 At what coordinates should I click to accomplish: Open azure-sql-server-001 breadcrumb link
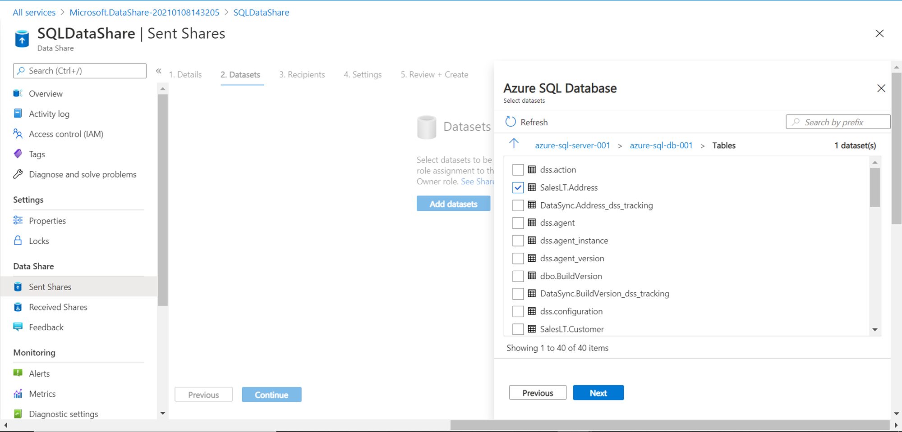pyautogui.click(x=572, y=146)
